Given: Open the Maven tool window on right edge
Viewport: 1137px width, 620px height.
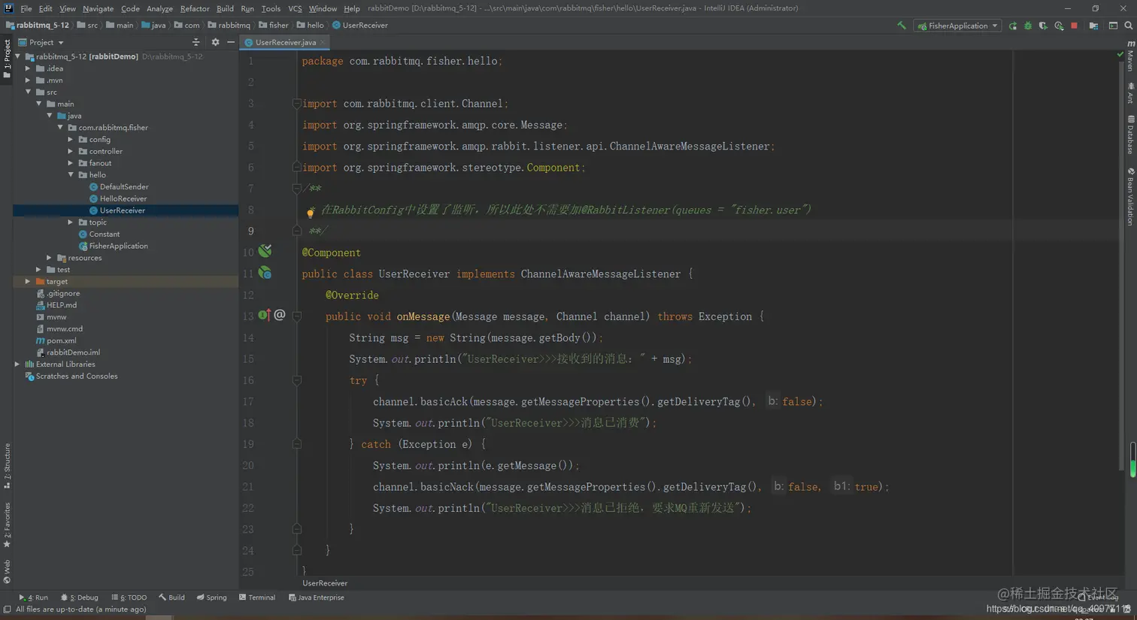Looking at the screenshot, I should (1130, 57).
